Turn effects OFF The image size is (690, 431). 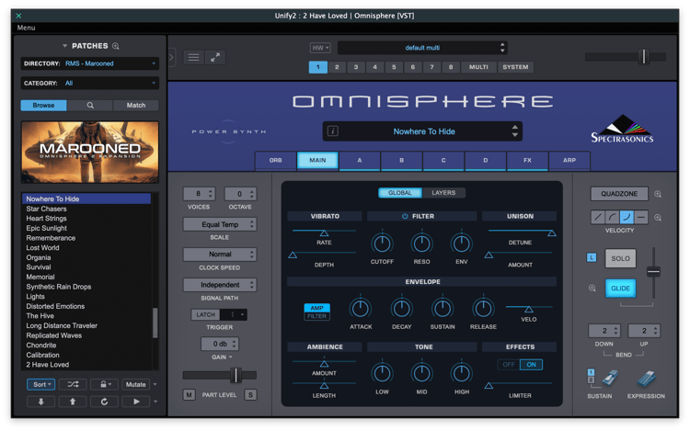coord(509,365)
